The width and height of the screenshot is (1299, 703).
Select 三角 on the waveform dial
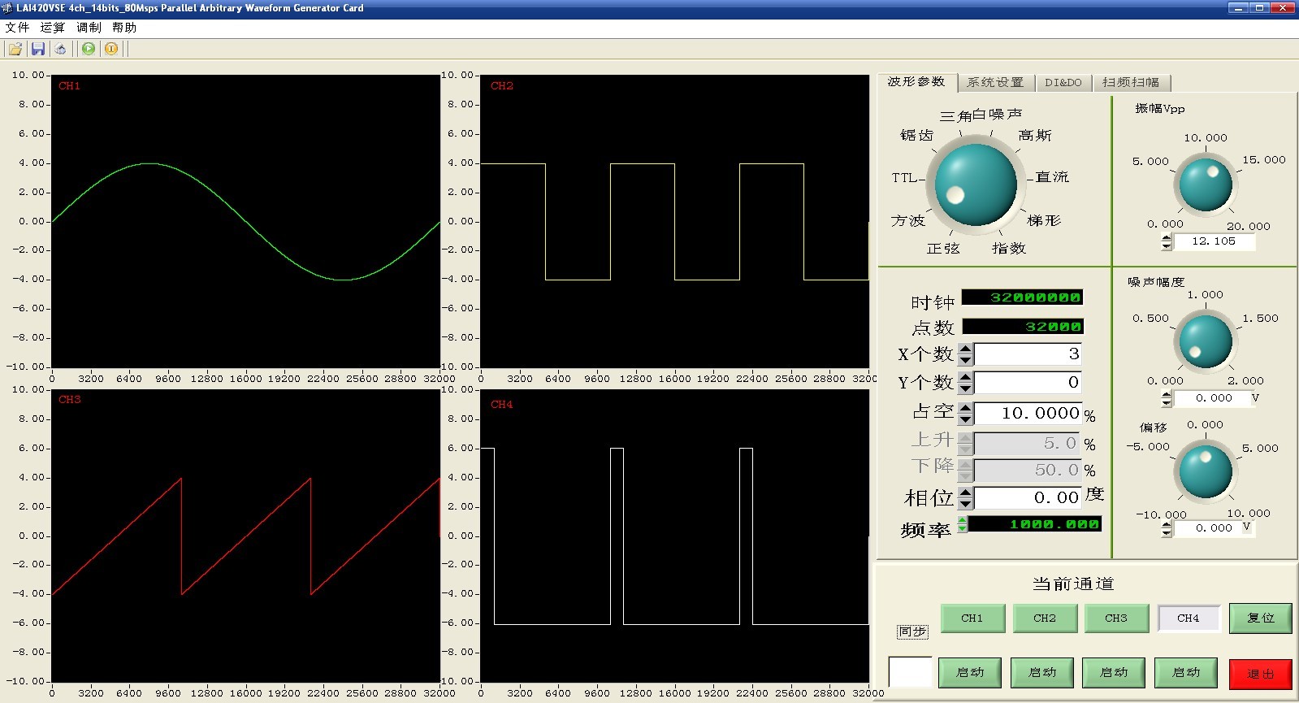[x=955, y=116]
